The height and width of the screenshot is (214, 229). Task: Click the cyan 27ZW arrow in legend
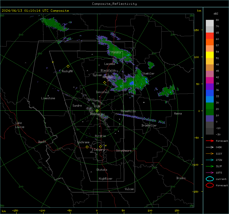tap(210, 160)
